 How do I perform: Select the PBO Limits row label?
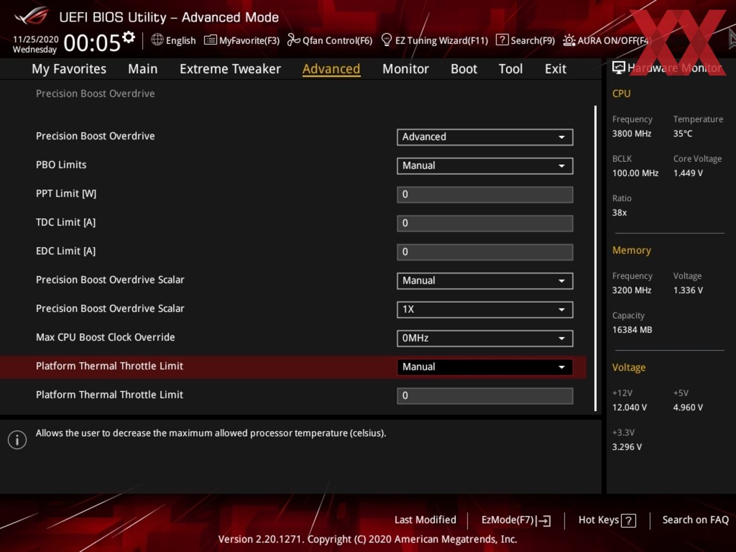point(61,165)
